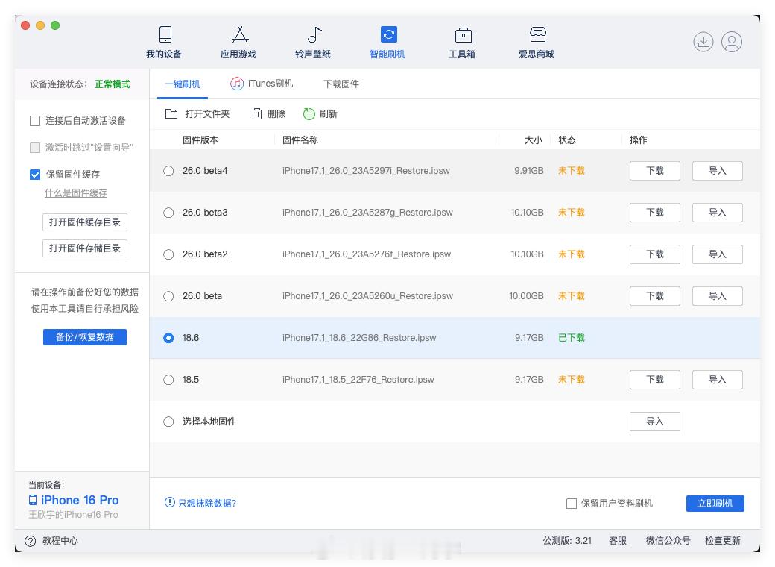Click iPhone17,1_18.6_22G86_Restore.ipsw file name
The image size is (775, 567).
click(x=359, y=338)
